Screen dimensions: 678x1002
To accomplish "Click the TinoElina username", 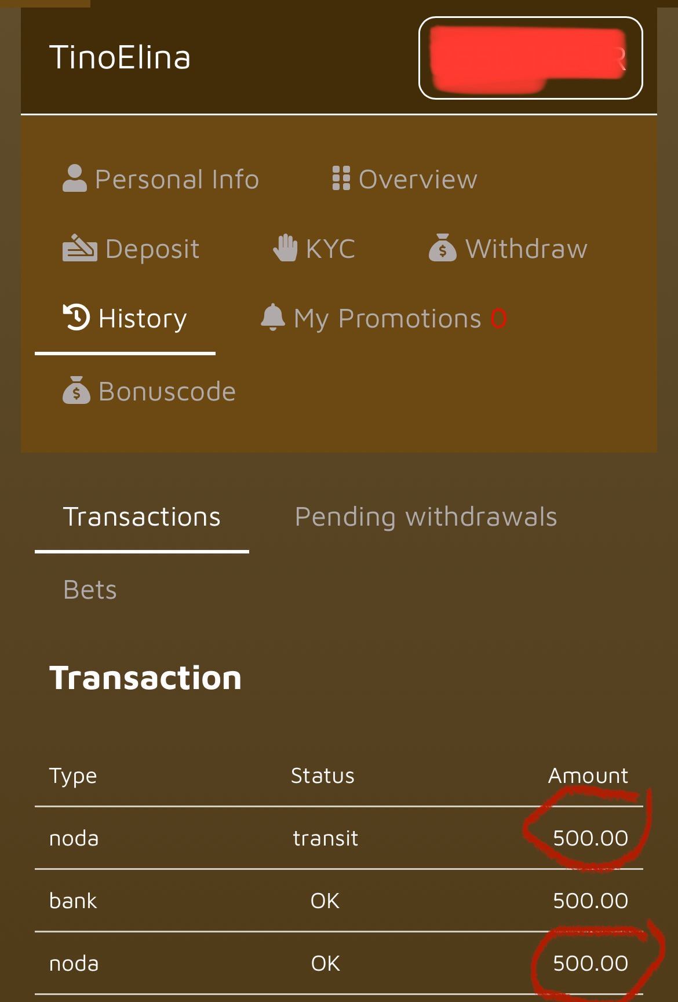I will point(120,57).
